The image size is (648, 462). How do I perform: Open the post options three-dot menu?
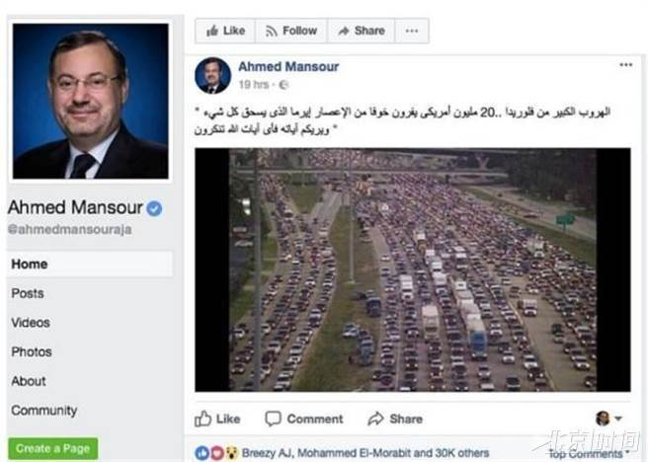point(625,65)
